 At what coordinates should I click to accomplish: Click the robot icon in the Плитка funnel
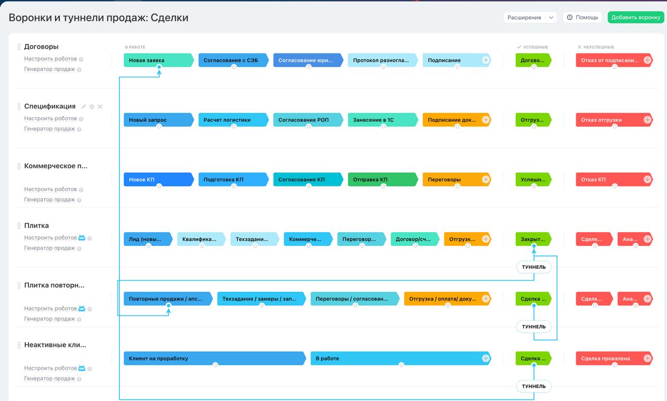click(82, 237)
